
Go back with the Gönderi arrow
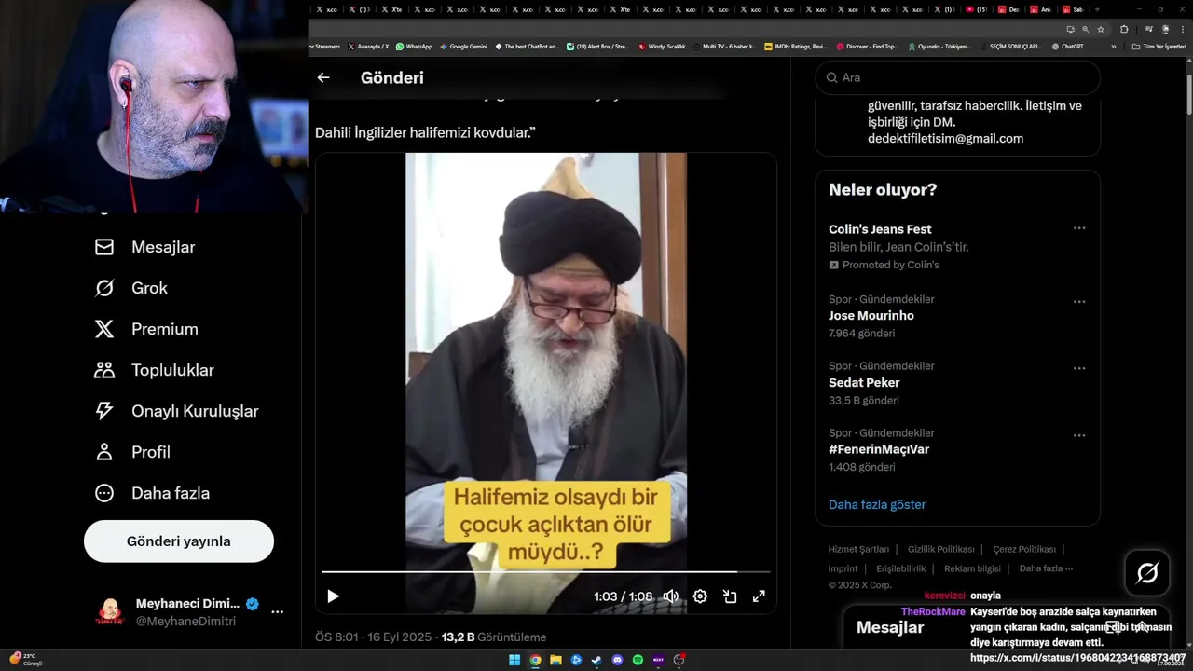(x=323, y=78)
